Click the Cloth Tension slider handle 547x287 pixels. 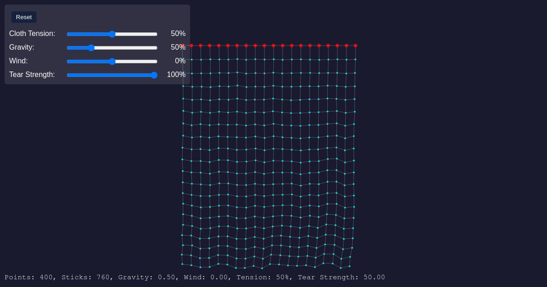click(112, 34)
